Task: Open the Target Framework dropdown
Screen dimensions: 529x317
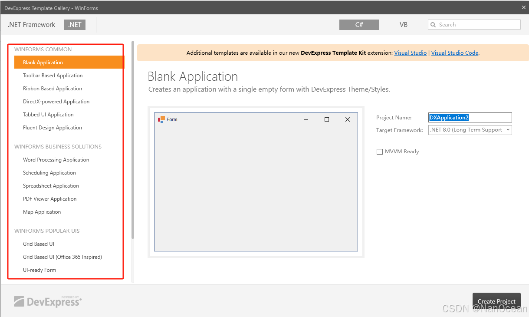Action: click(470, 130)
